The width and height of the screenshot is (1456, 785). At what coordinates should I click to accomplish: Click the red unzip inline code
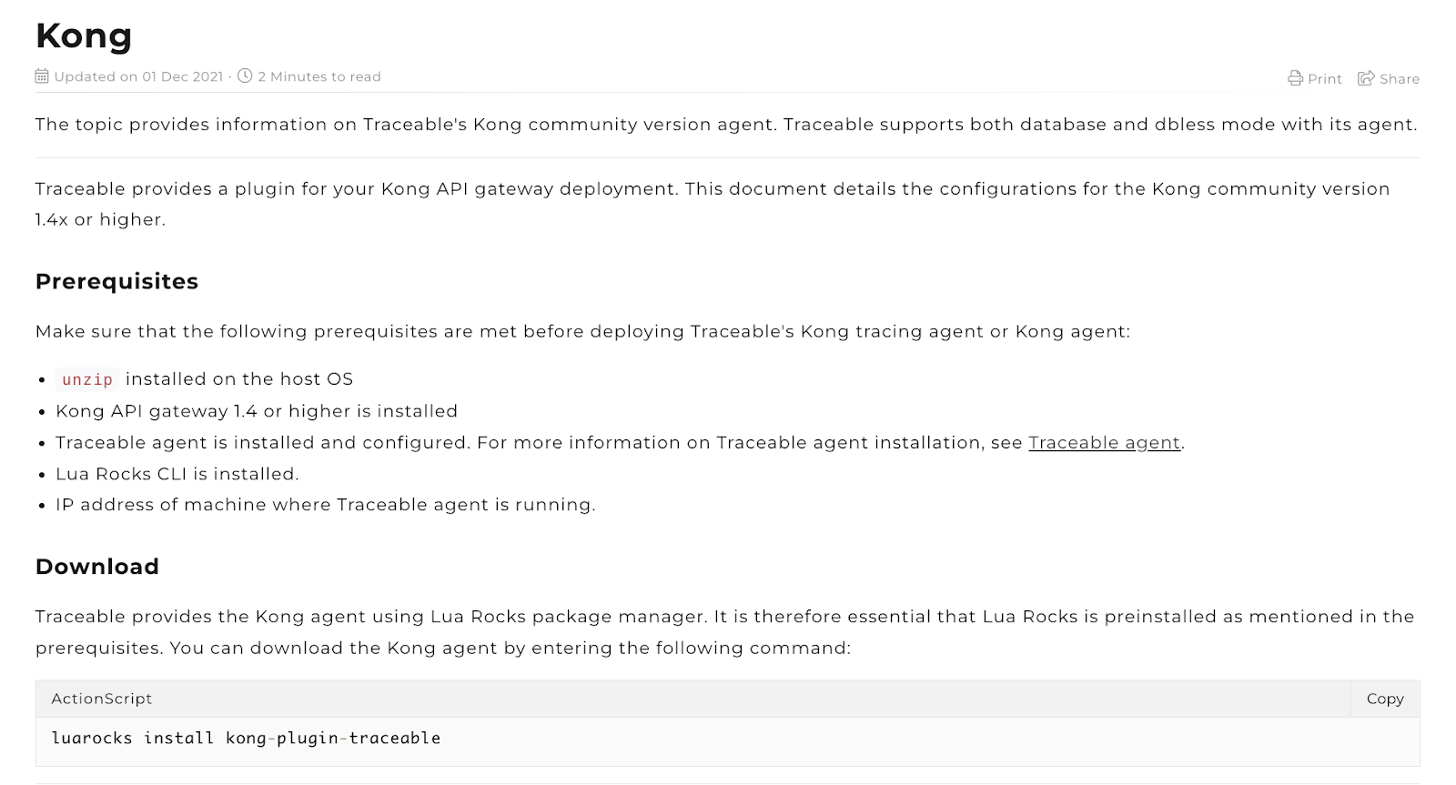(87, 379)
